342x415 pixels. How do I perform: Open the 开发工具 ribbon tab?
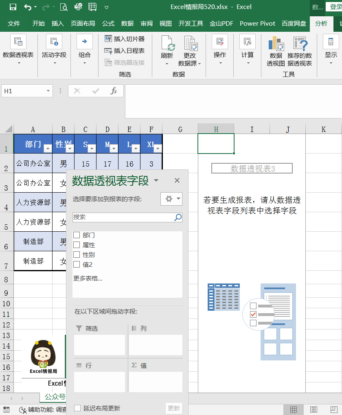pos(191,24)
